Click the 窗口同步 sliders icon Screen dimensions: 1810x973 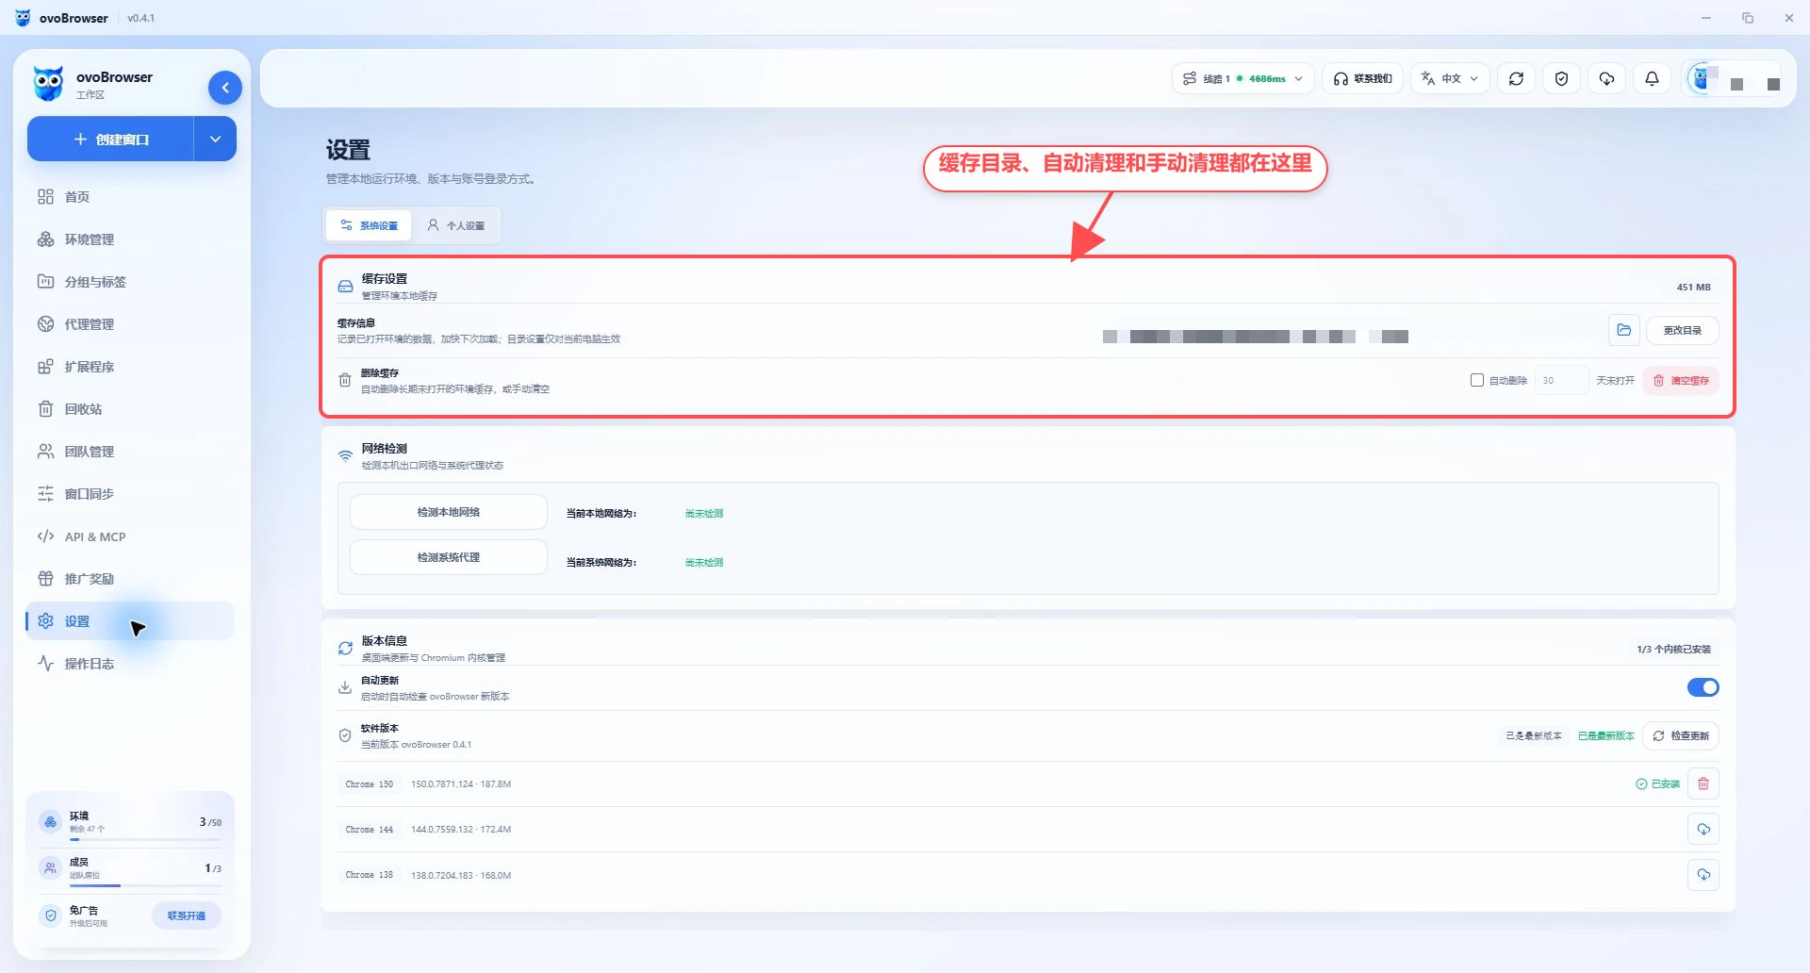pos(45,494)
